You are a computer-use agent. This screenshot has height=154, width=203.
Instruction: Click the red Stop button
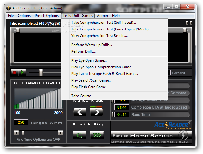point(14,72)
